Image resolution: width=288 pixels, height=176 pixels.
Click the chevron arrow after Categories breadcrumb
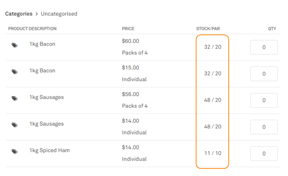37,14
